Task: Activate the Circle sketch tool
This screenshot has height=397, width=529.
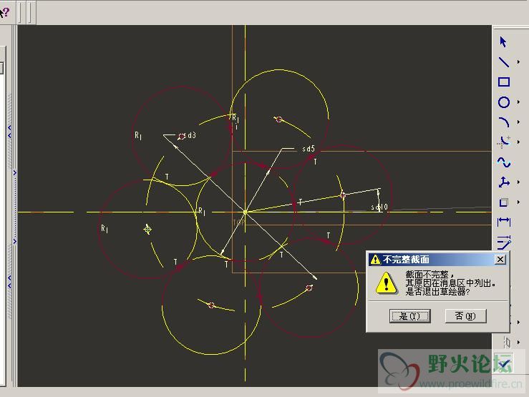Action: (504, 102)
